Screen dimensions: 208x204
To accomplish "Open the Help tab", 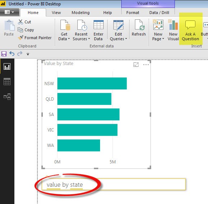I will [108, 13].
